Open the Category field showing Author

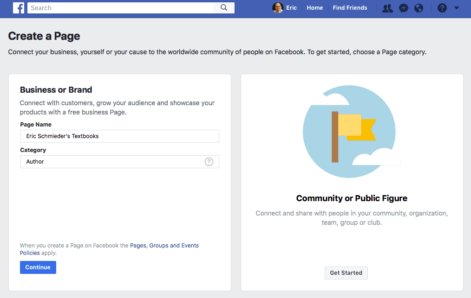(119, 161)
